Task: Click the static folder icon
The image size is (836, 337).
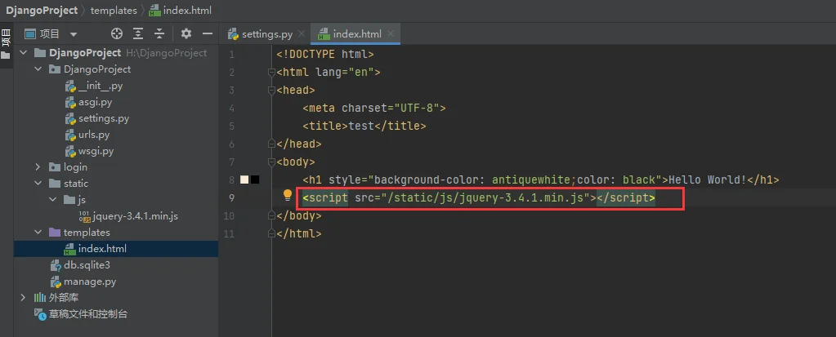Action: [x=55, y=183]
